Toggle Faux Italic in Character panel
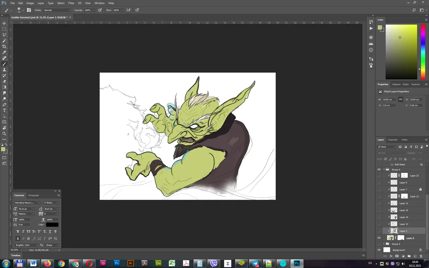The image size is (429, 268). [23, 231]
